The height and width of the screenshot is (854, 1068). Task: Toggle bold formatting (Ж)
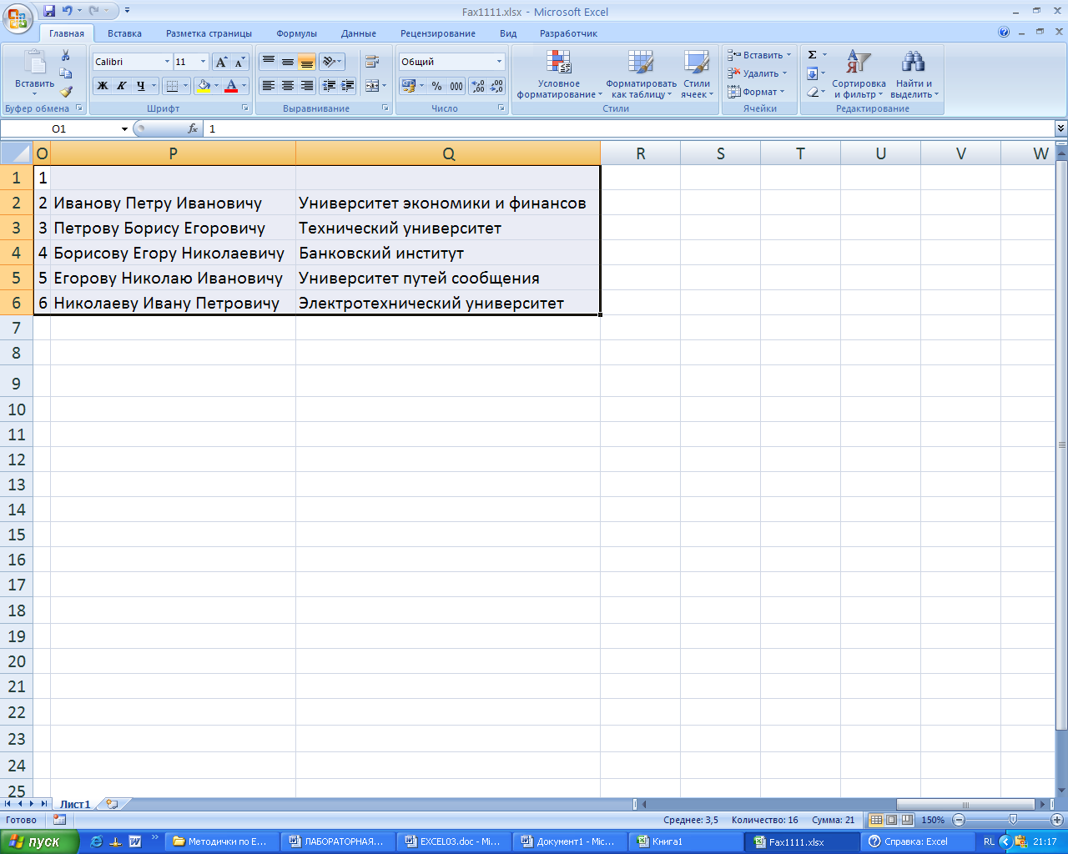pos(103,85)
